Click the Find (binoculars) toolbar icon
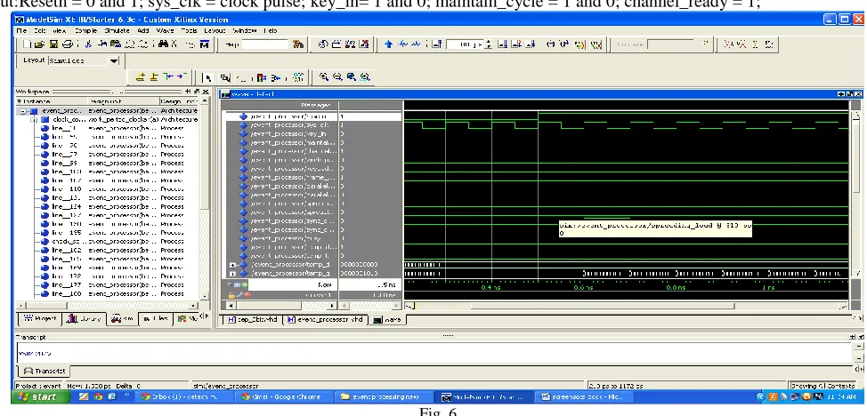 164,44
